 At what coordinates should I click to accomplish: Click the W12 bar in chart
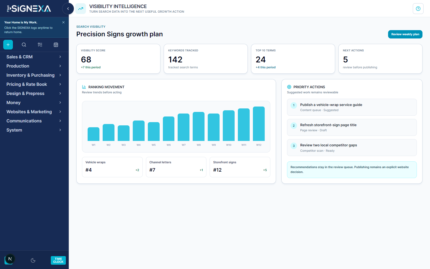tap(259, 124)
